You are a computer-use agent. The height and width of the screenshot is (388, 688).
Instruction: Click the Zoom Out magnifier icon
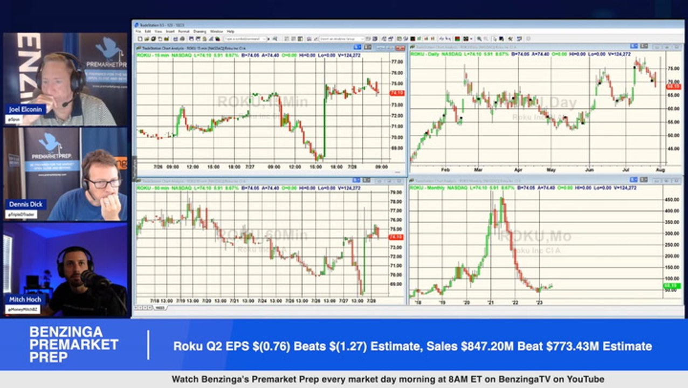(x=486, y=39)
